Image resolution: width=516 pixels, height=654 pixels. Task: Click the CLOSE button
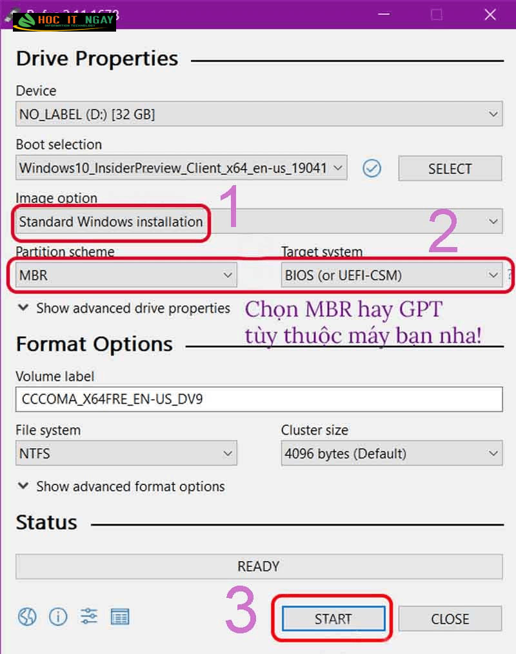click(x=450, y=619)
